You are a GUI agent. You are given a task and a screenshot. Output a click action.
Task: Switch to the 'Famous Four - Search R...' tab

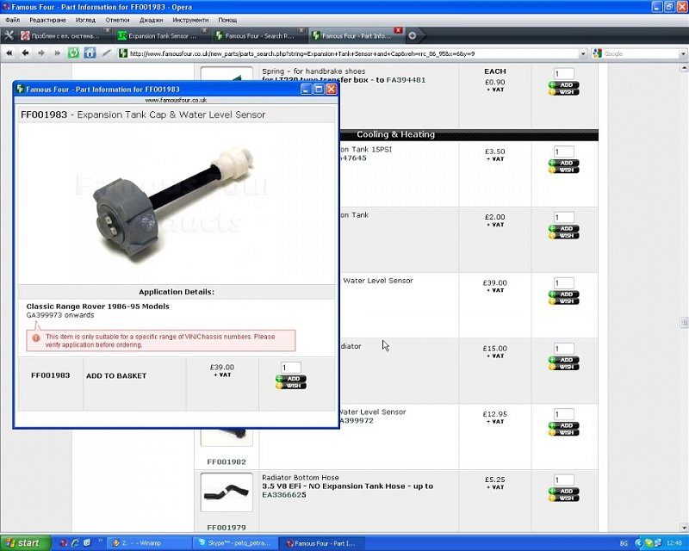click(259, 36)
